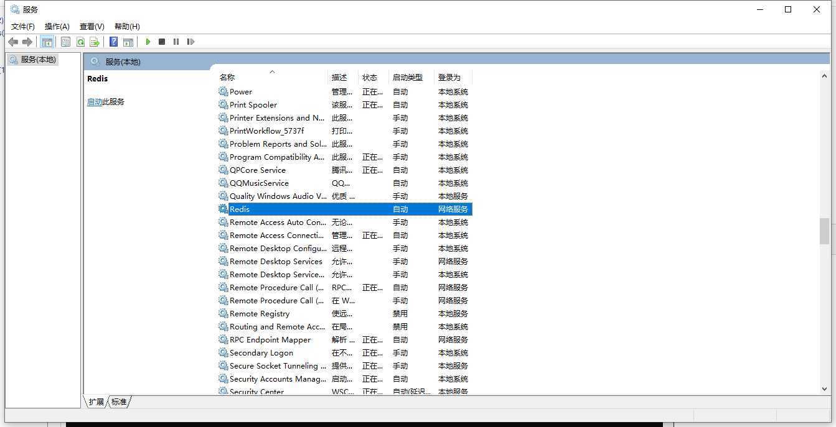The image size is (836, 427).
Task: Open the 操作(A) menu
Action: (x=57, y=26)
